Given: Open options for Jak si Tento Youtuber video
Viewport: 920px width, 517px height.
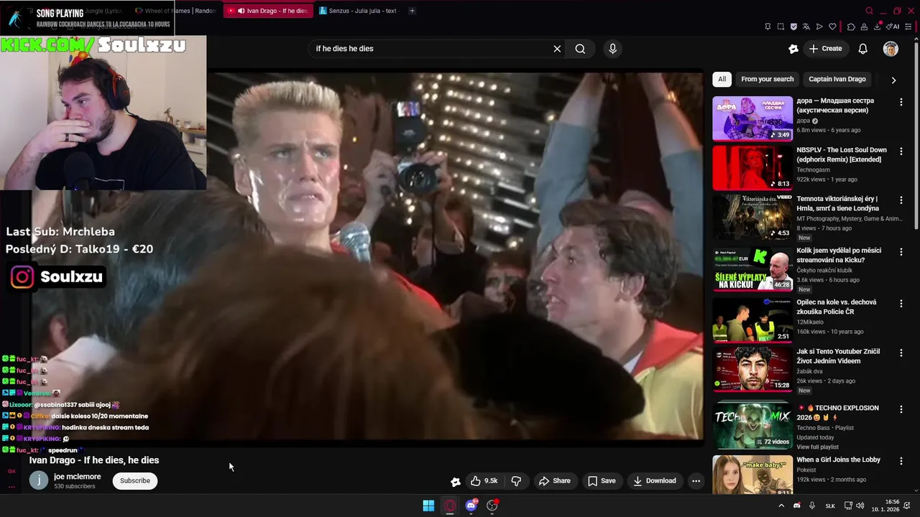Looking at the screenshot, I should point(901,352).
